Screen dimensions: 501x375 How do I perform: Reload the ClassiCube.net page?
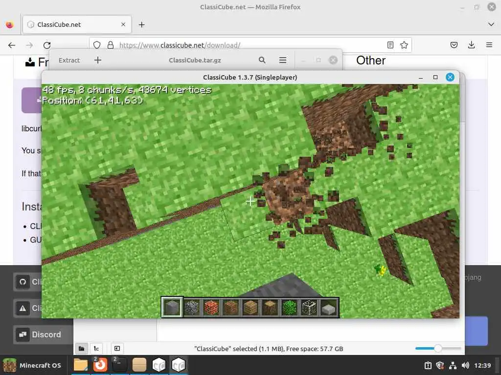[x=47, y=45]
